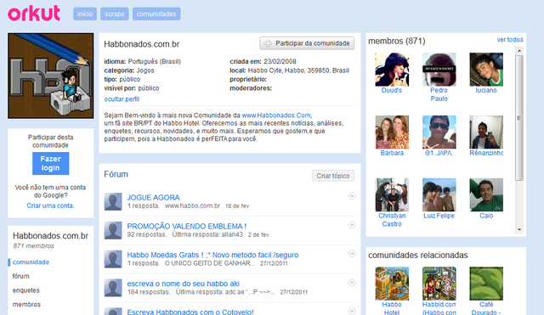The height and width of the screenshot is (315, 544).
Task: Open Bárbara profile name link
Action: [392, 153]
